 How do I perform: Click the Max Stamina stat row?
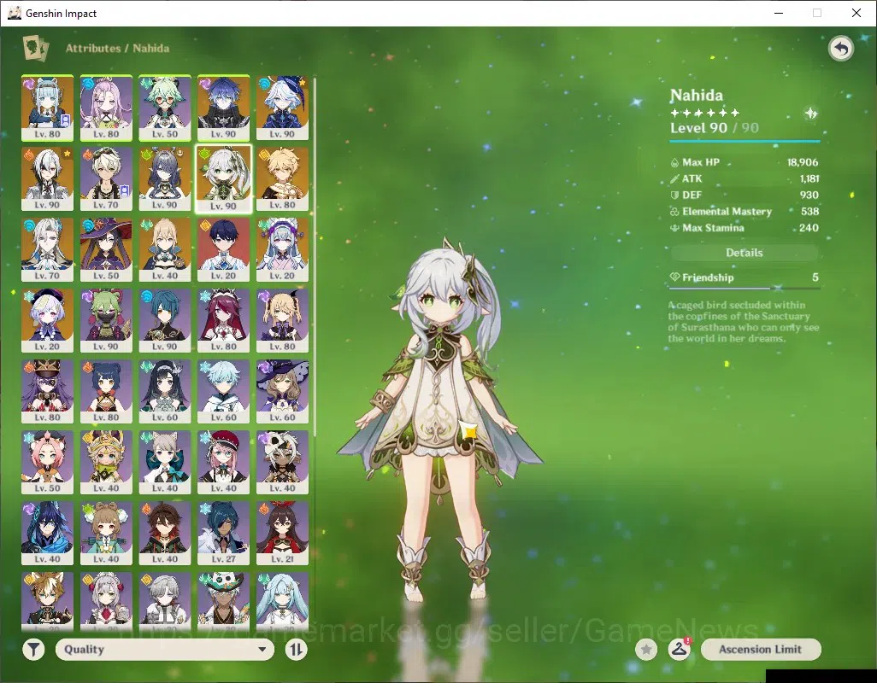744,228
